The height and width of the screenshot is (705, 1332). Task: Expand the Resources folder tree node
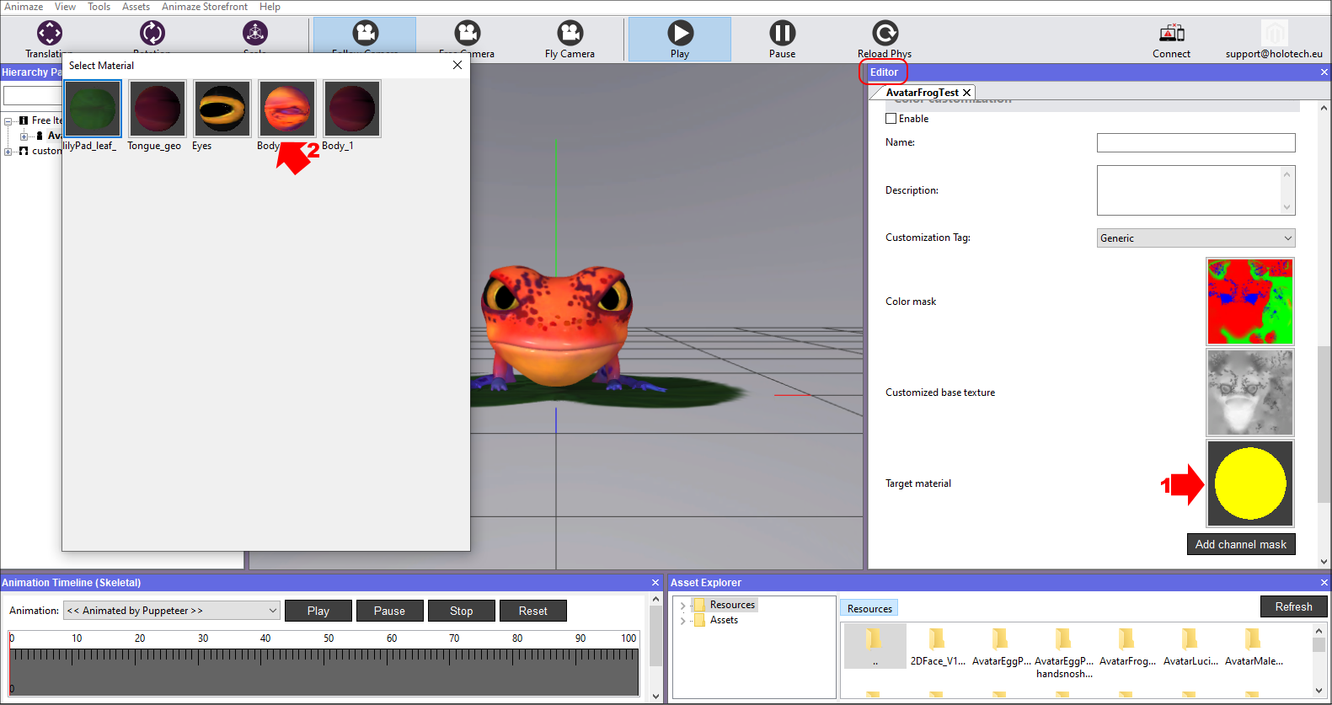682,606
